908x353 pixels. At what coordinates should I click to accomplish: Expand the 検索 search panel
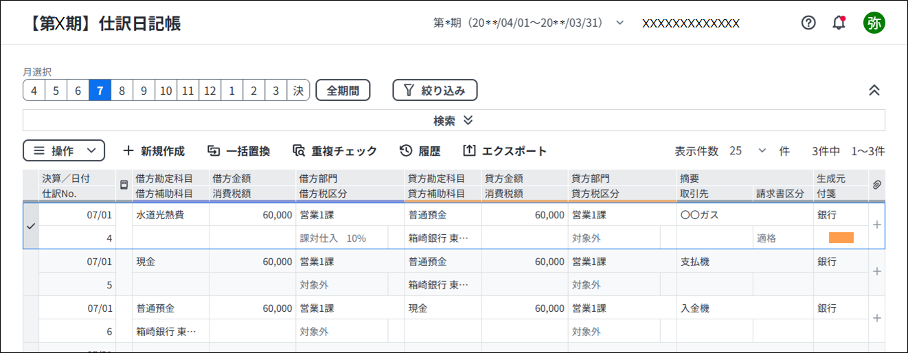pyautogui.click(x=453, y=120)
